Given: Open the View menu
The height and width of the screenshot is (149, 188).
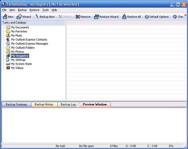Looking at the screenshot, I should coord(12,10).
